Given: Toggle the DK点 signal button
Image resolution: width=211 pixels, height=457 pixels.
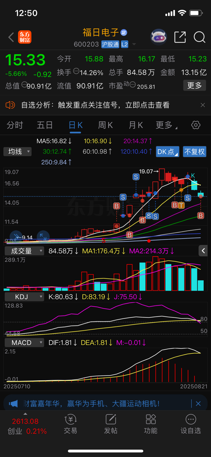Looking at the screenshot, I should coord(168,151).
